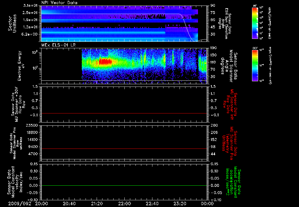
Task: Click the "2.5e+01" sector tick label
Action: click(30, 13)
